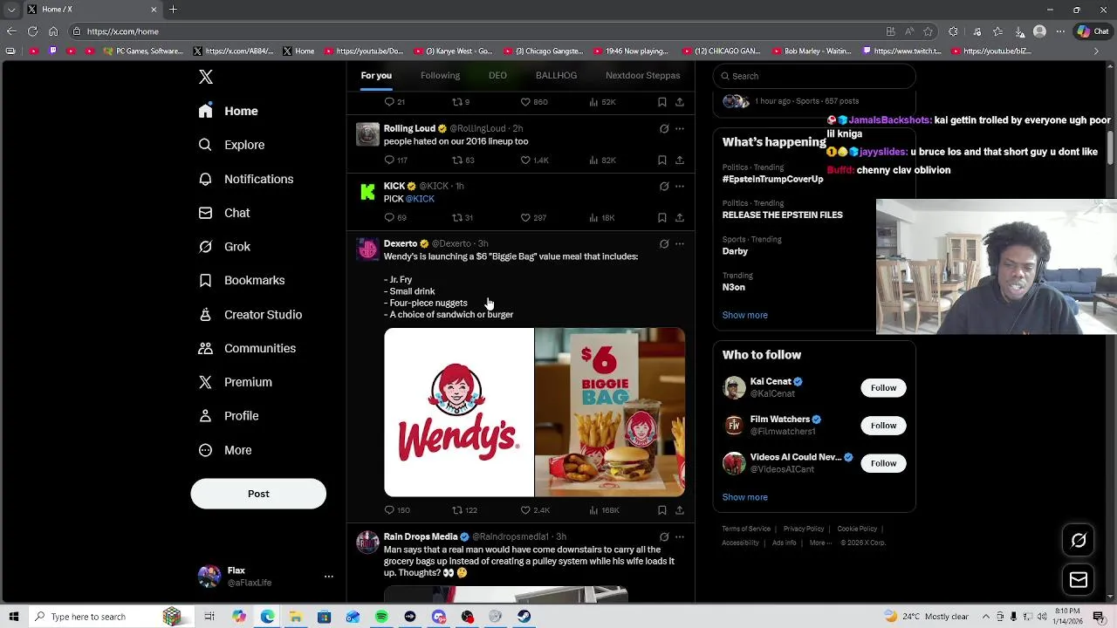This screenshot has width=1117, height=628.
Task: Open the Rain Drops Media profile name
Action: tap(421, 537)
